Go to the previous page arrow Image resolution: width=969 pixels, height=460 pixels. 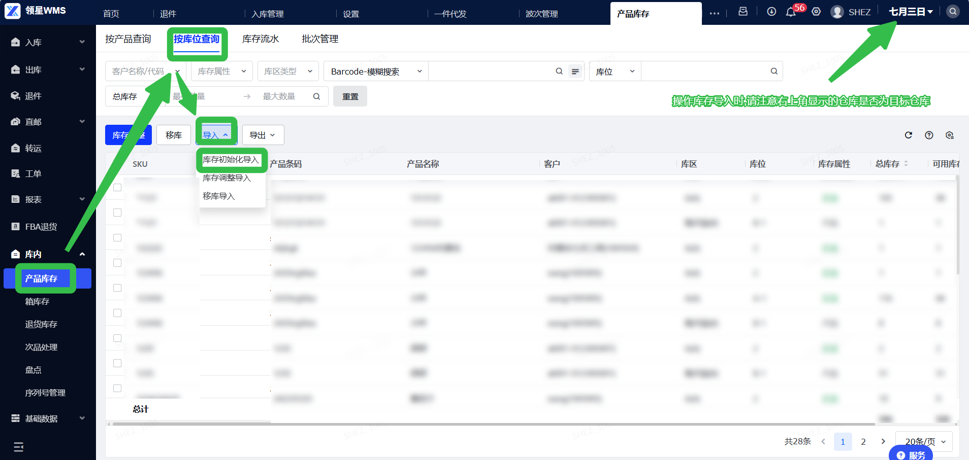823,441
